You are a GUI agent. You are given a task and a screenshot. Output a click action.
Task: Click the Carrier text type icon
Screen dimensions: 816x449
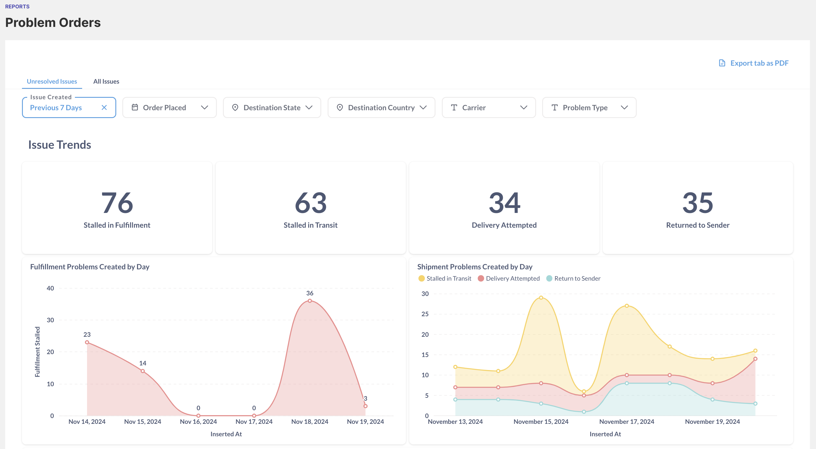click(454, 108)
